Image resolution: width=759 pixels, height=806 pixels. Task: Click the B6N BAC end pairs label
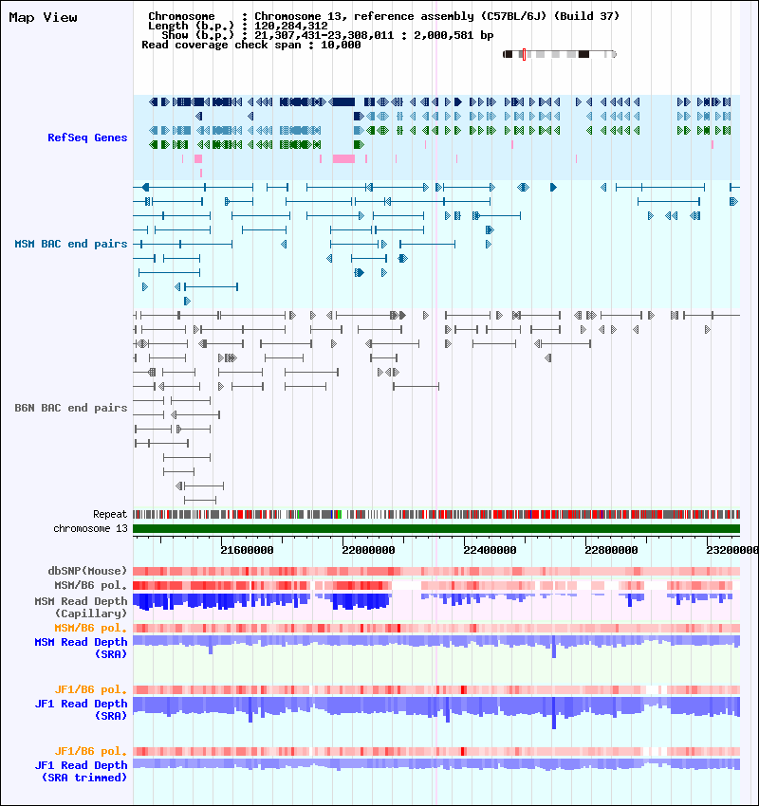(x=71, y=408)
